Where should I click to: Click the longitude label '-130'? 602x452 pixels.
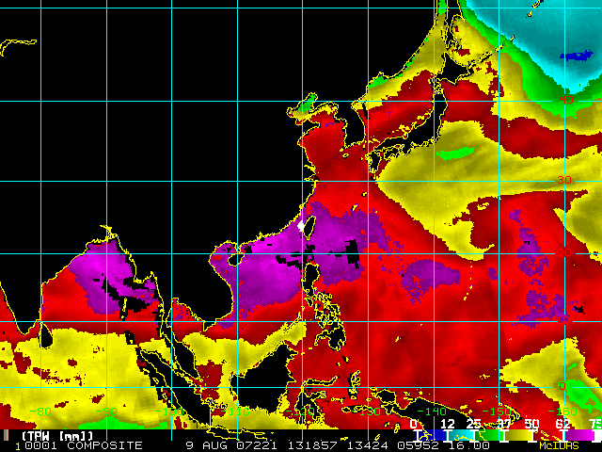pyautogui.click(x=366, y=412)
